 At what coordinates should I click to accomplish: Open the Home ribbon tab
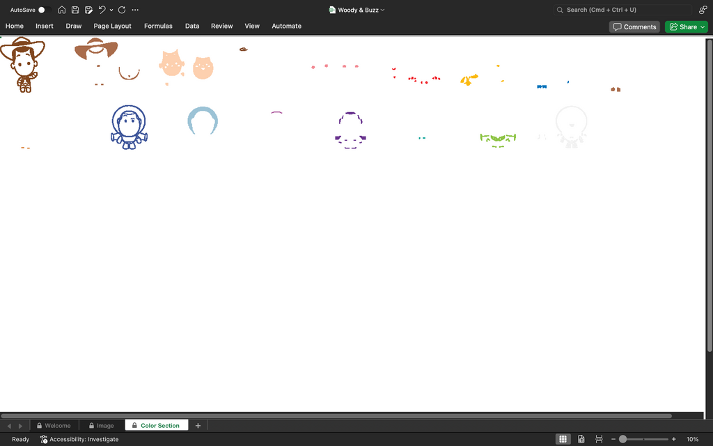(15, 26)
